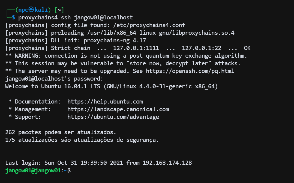This screenshot has height=183, width=294.
Task: Open the landscape.canonical.com link
Action: point(118,109)
